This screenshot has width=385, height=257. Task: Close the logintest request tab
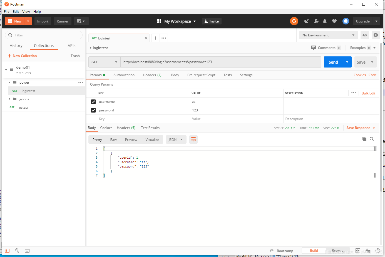tap(146, 38)
